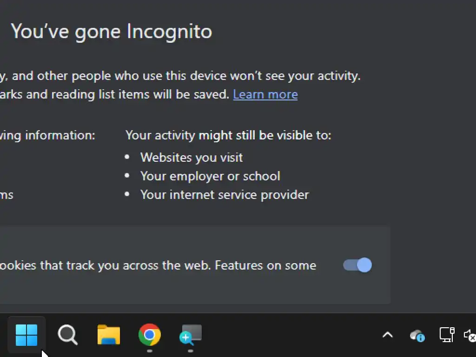Click the "Websites you visit" list item
476x357 pixels.
coord(191,157)
